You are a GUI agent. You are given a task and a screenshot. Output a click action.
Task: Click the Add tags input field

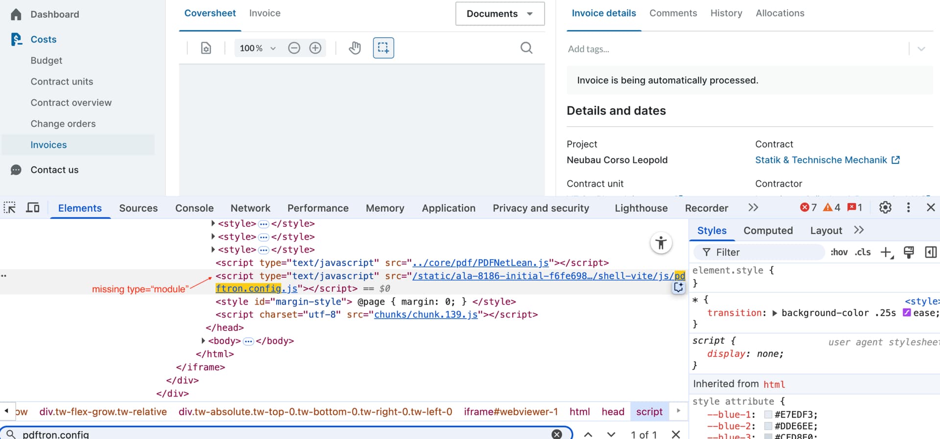pos(734,49)
